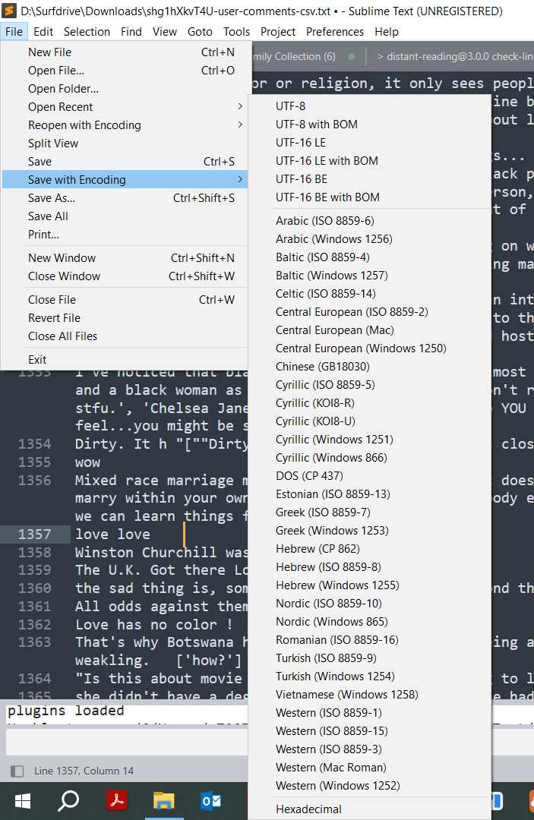
Task: Open the File menu
Action: click(14, 31)
